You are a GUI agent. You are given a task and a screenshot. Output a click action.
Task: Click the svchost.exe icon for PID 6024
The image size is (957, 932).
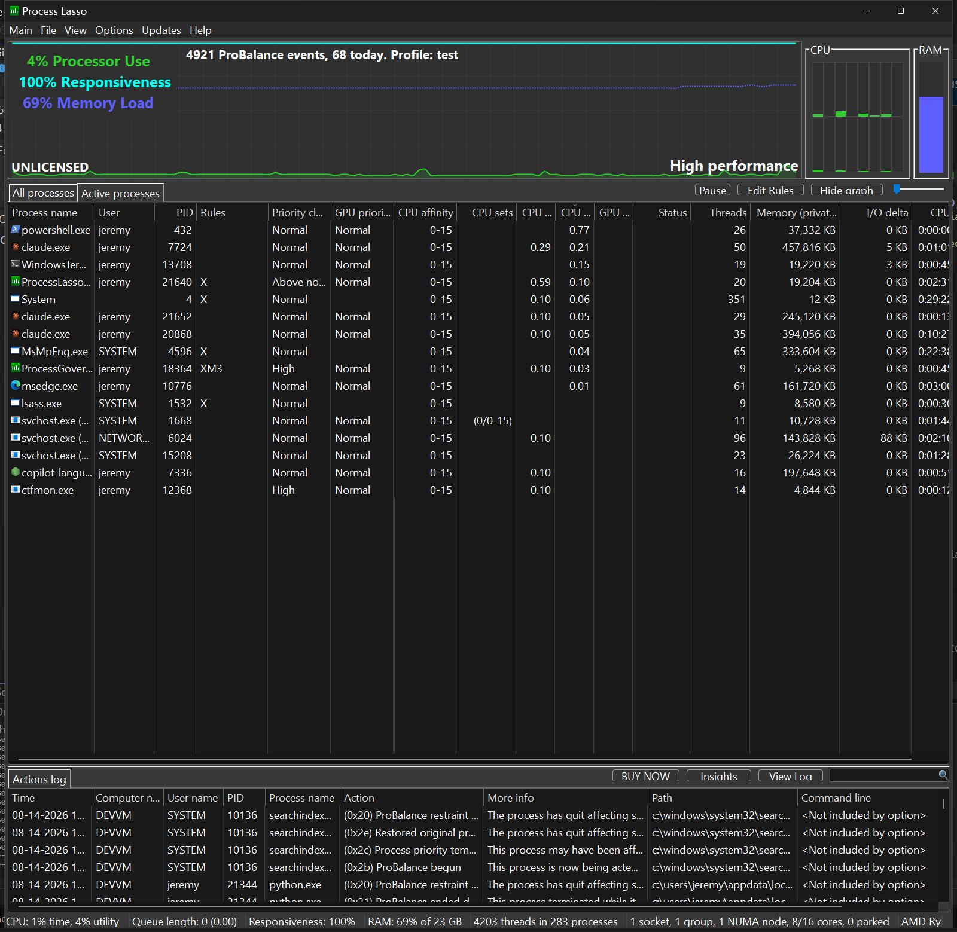(x=16, y=438)
